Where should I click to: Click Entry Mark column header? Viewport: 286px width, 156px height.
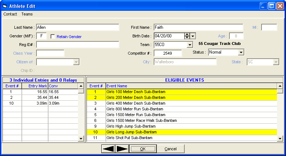pyautogui.click(x=35, y=86)
